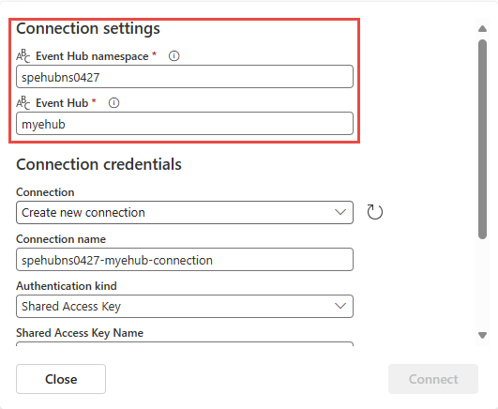
Task: Expand chevron on Create new connection
Action: [x=340, y=212]
